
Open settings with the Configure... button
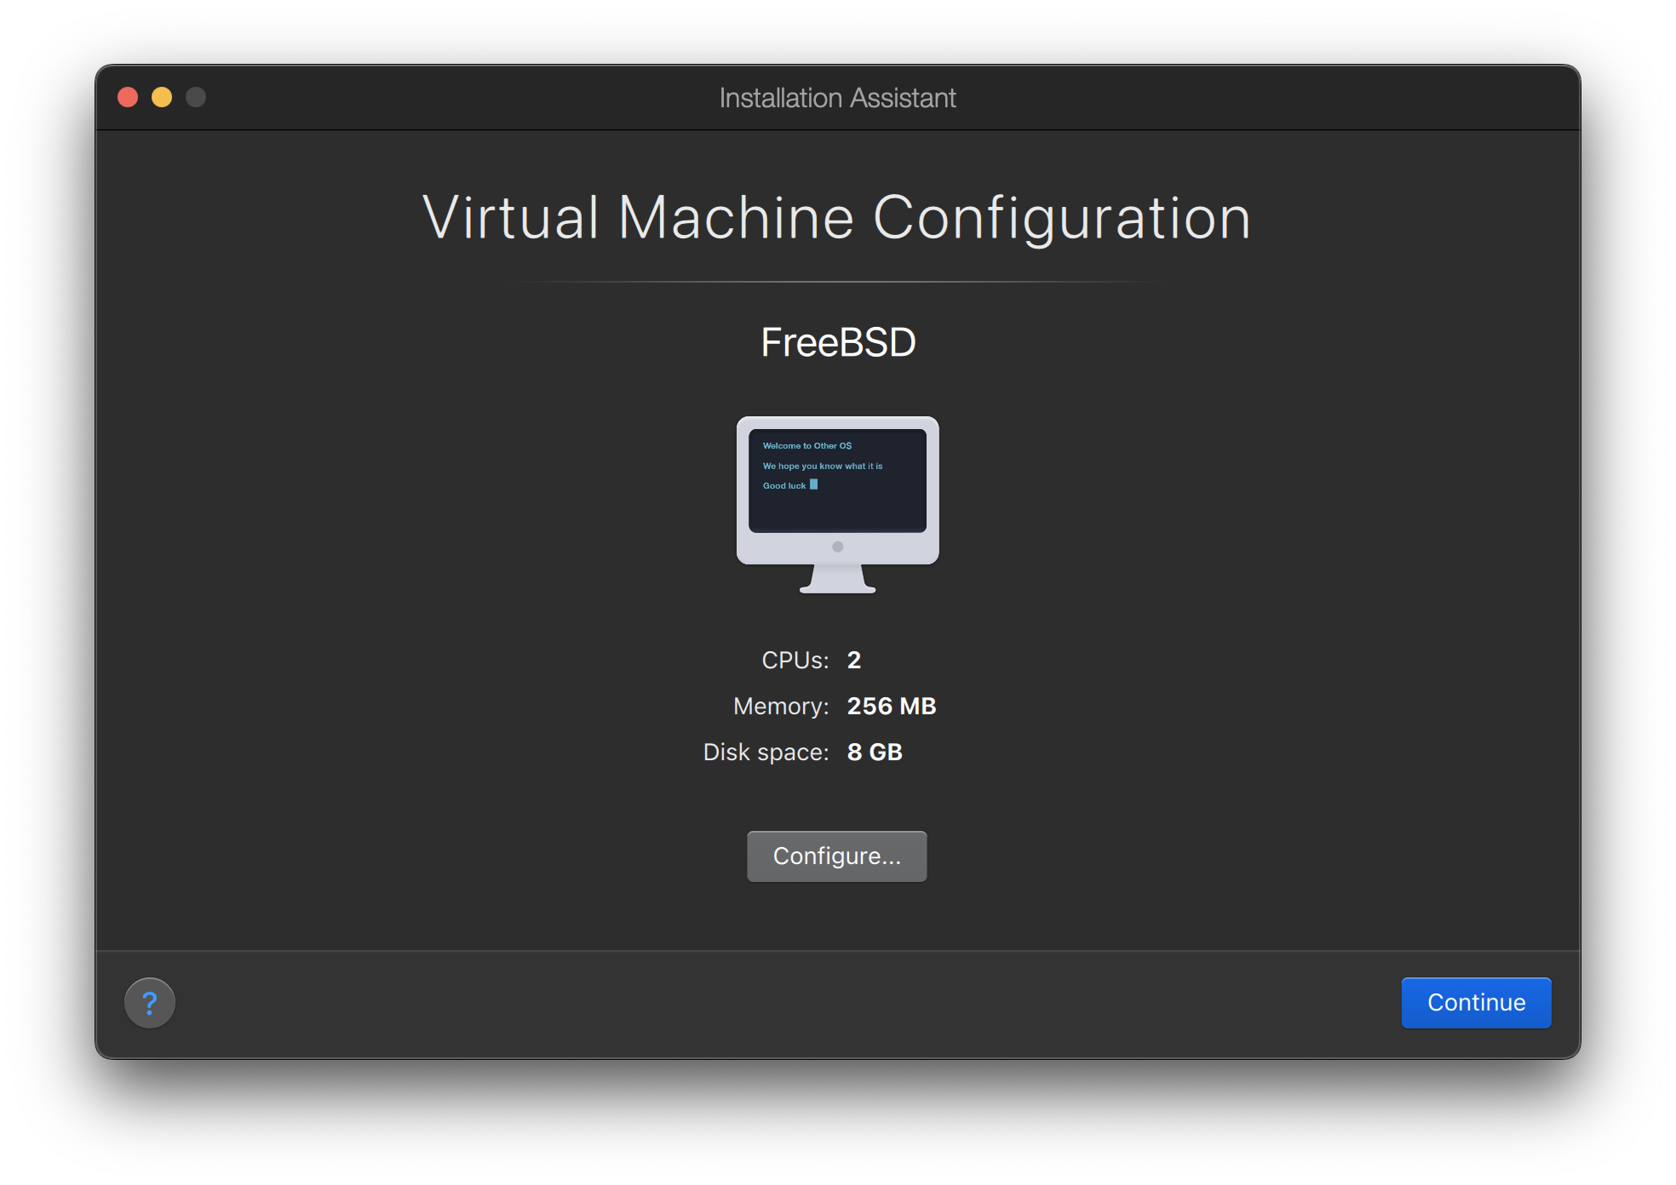tap(836, 856)
